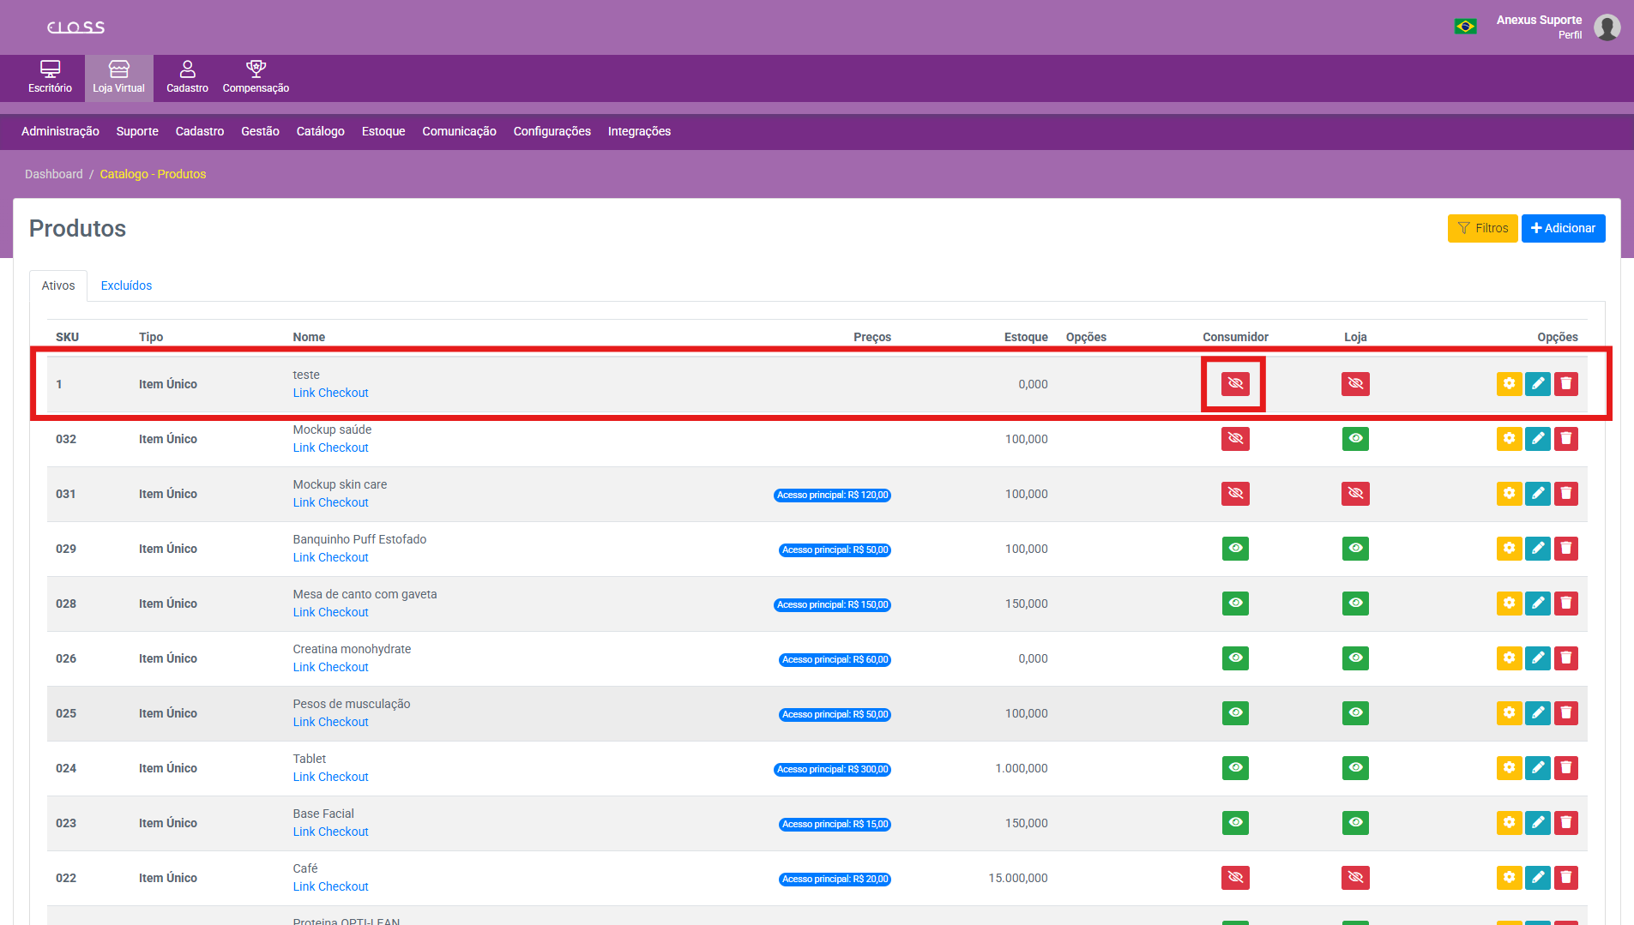The height and width of the screenshot is (925, 1634).
Task: Expand the Catálogo menu
Action: [320, 131]
